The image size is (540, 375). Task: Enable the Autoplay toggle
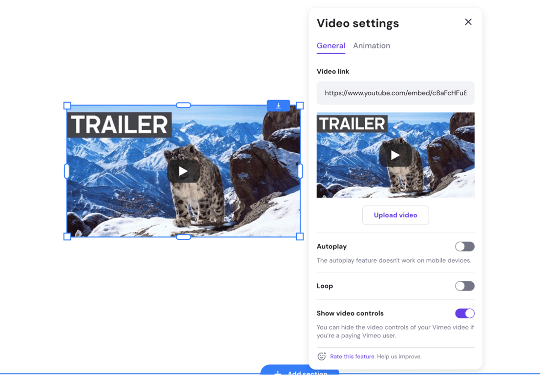tap(464, 246)
